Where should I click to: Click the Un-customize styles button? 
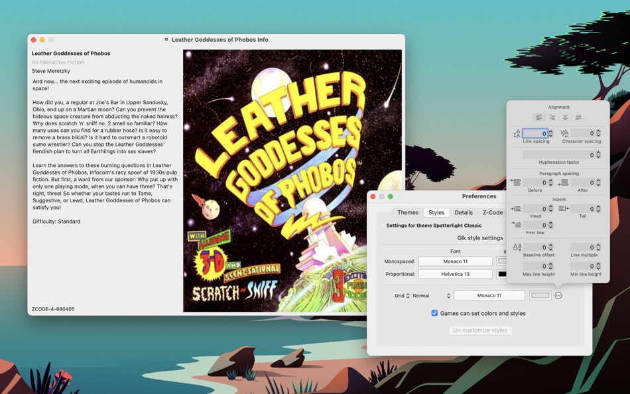point(479,330)
